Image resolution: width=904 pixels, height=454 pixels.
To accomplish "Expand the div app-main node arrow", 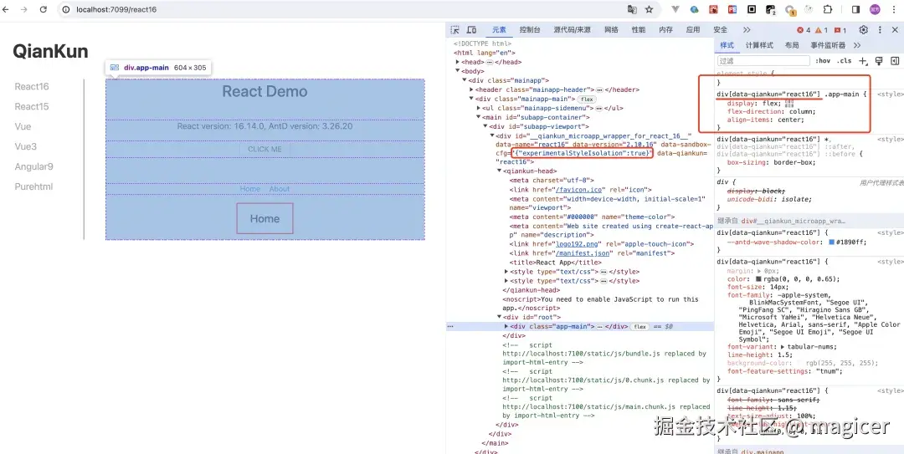I will click(506, 327).
